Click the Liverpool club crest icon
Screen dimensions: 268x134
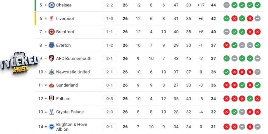52,18
